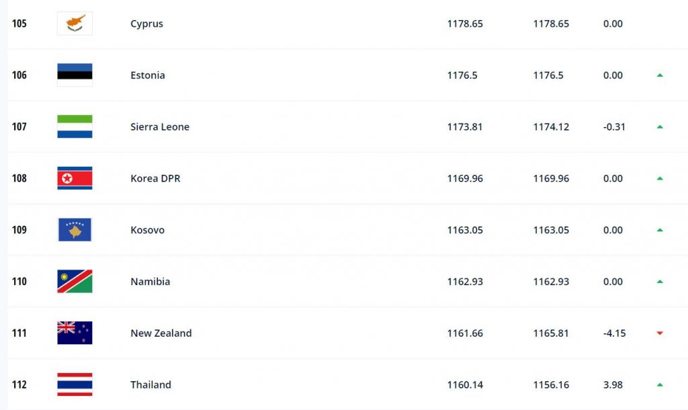688x410 pixels.
Task: Click Thailand's green up arrow
Action: tap(660, 384)
